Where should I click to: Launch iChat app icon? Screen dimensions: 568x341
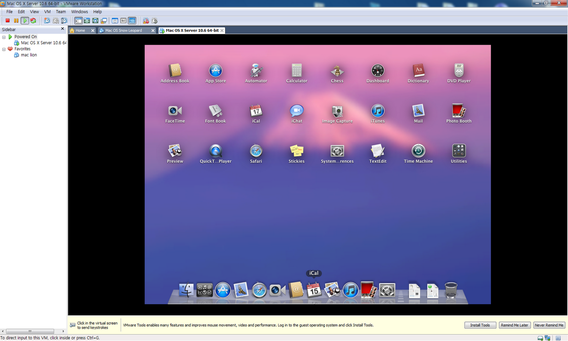point(297,113)
